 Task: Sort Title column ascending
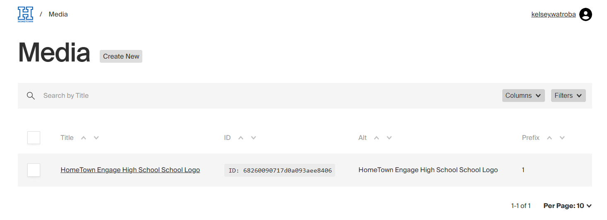click(x=84, y=138)
